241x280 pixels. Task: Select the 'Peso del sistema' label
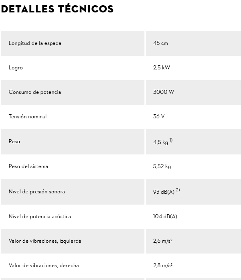pyautogui.click(x=28, y=166)
